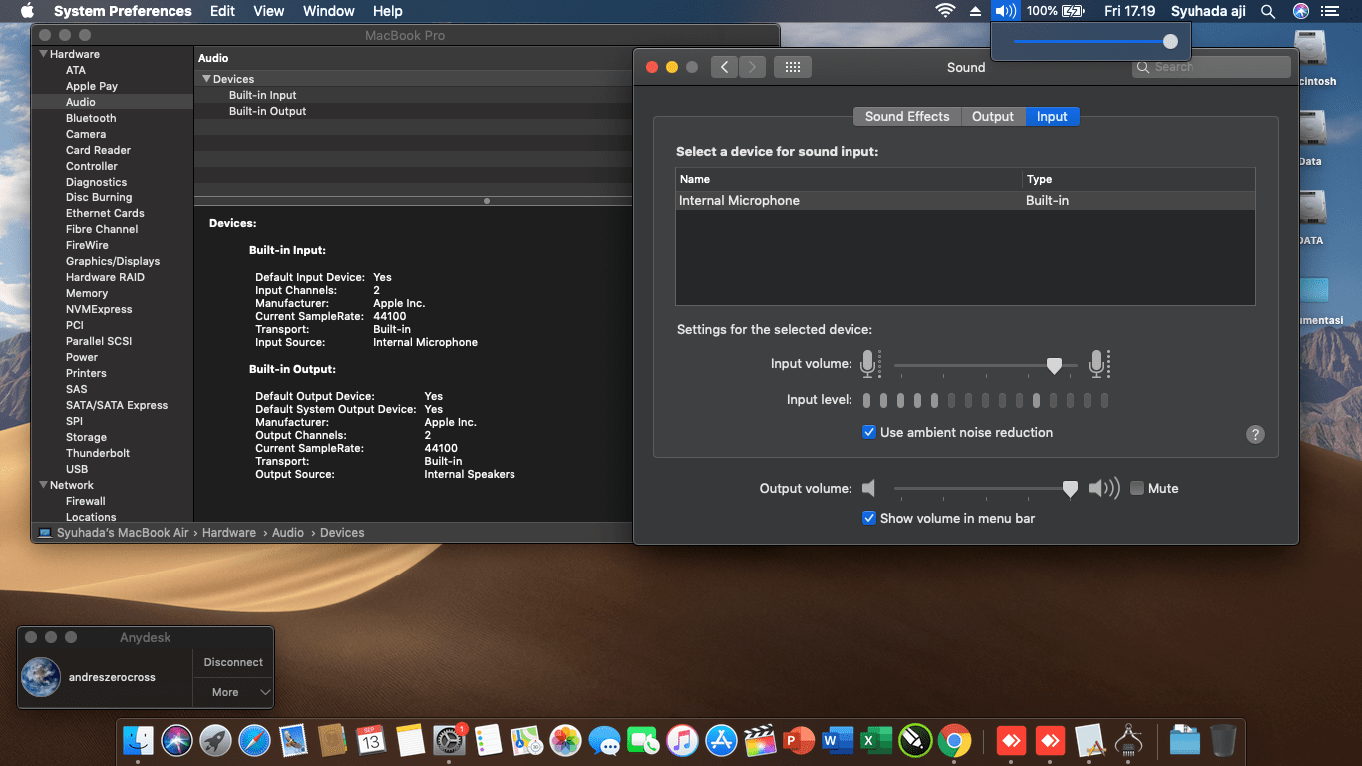
Task: Open Safari from the Dock
Action: pos(254,740)
